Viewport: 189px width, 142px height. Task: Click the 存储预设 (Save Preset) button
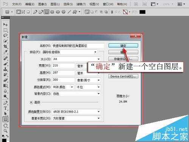pos(123,59)
